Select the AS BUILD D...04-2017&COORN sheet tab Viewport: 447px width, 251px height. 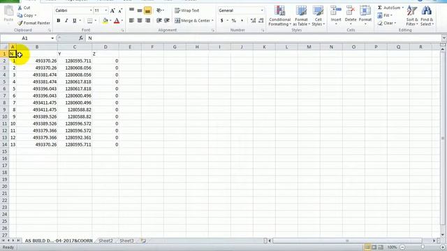tap(59, 241)
